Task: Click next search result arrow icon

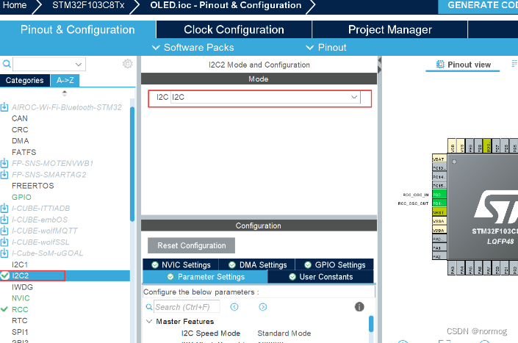Action: point(262,307)
